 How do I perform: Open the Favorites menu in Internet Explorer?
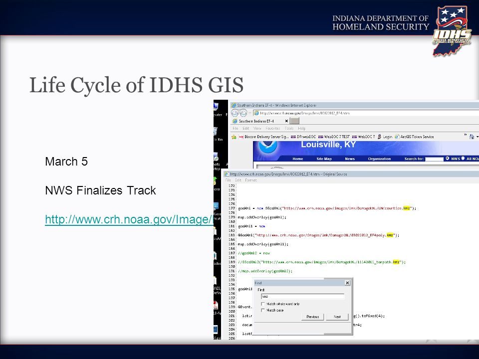tap(273, 129)
